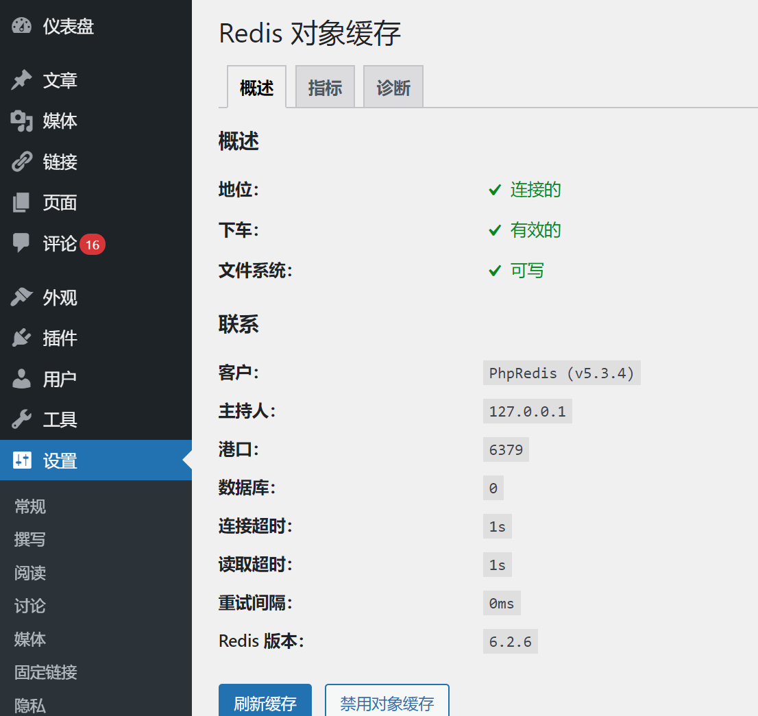Select the 工具 tools icon
Screen dimensions: 758x716
[x=21, y=419]
